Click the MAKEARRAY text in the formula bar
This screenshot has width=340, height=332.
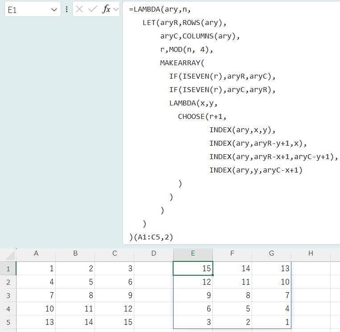pyautogui.click(x=180, y=63)
